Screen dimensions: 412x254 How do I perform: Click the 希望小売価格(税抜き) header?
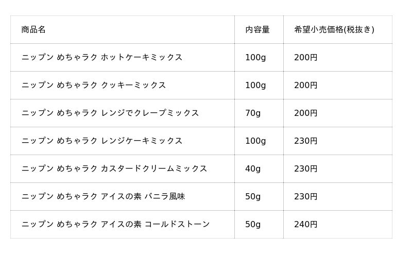[334, 30]
